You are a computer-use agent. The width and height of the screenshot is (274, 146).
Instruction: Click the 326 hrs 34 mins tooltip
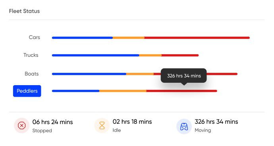click(183, 76)
